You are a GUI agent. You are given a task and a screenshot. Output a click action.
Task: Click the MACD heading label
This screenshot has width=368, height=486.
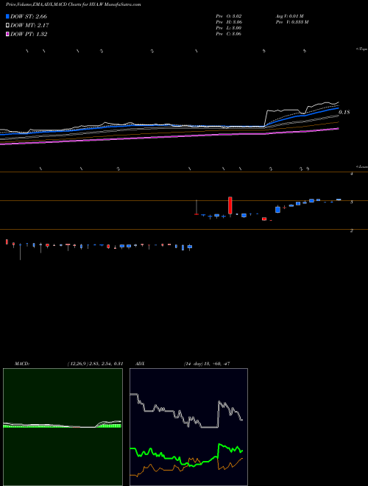22,364
